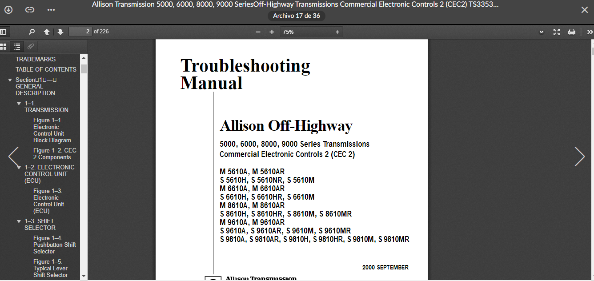Viewport: 594px width, 281px height.
Task: Collapse the 1–3. SHIFT SELECTOR node
Action: coord(19,221)
